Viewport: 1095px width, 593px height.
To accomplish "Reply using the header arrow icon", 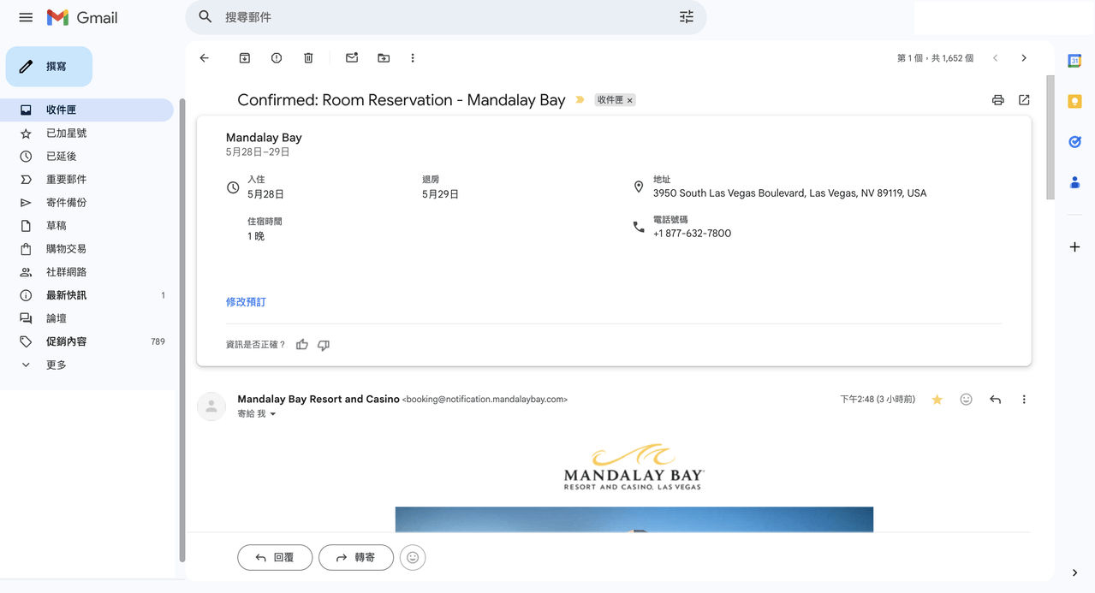I will pyautogui.click(x=996, y=400).
